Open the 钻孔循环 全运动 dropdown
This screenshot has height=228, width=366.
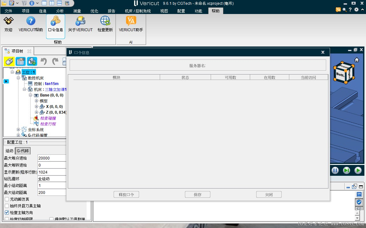tap(52, 179)
